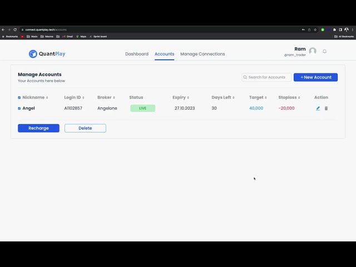The image size is (356, 267).
Task: Open the YouTube bookmark icon
Action: click(x=22, y=37)
